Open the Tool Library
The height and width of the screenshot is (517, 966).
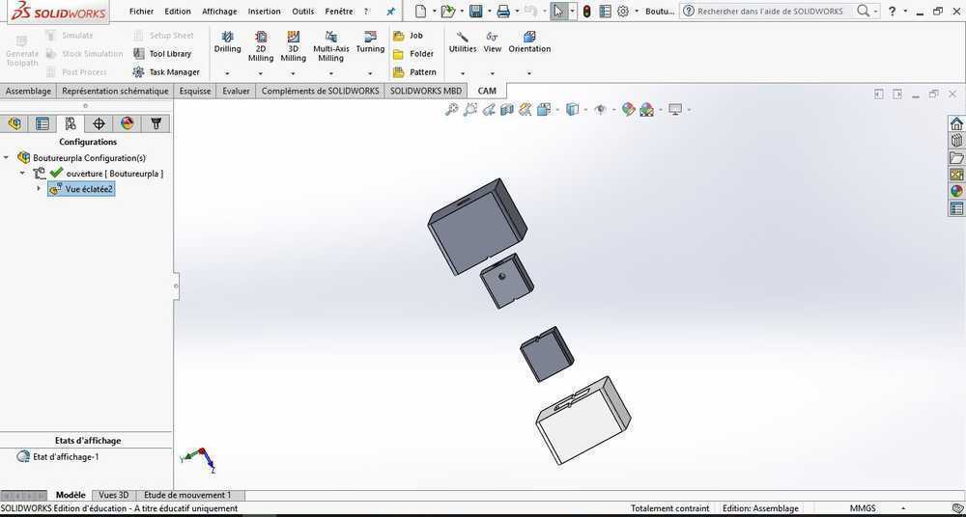click(162, 54)
